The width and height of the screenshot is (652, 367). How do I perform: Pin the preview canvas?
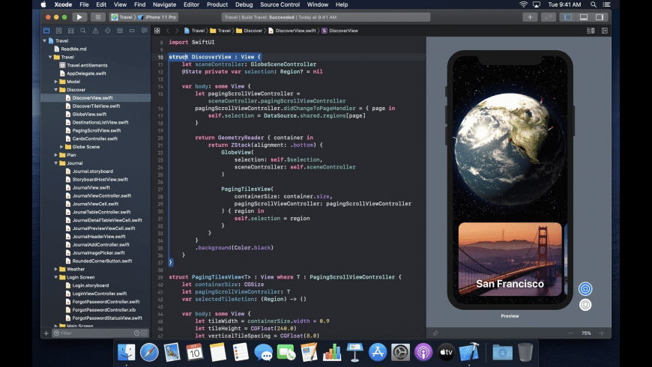tap(436, 333)
